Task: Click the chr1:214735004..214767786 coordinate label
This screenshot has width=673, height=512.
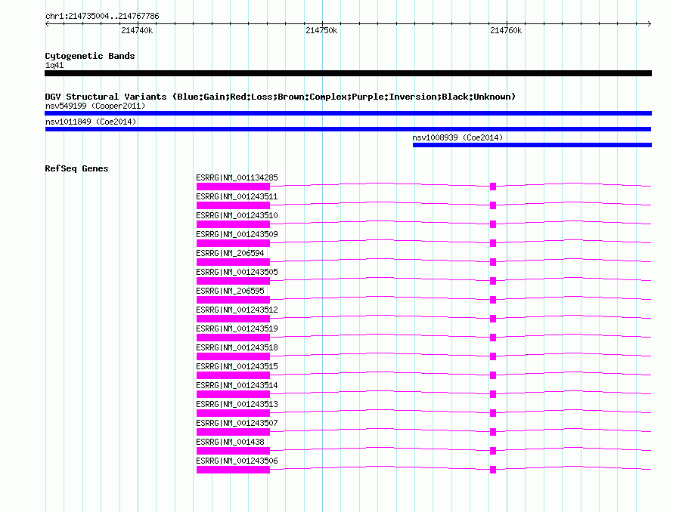Action: click(x=102, y=16)
